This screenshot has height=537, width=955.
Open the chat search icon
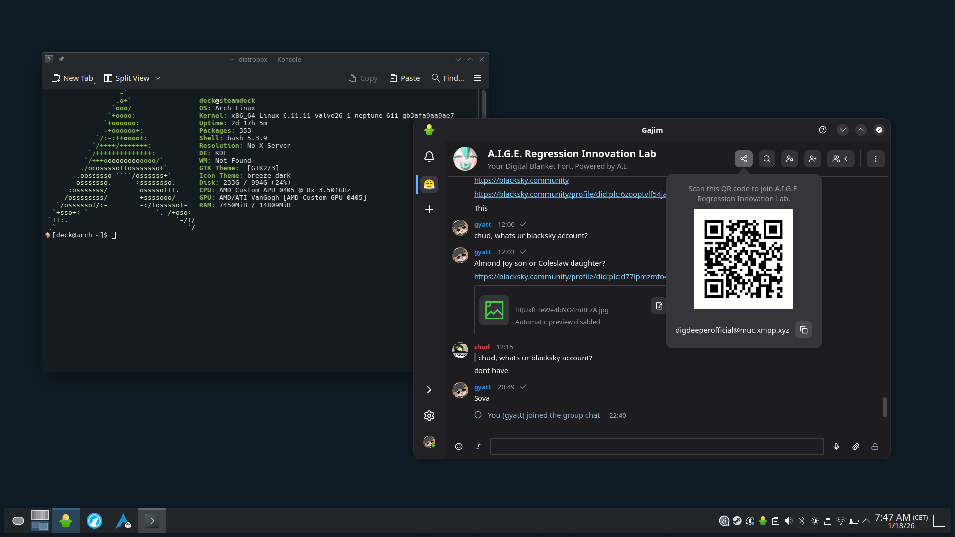point(766,159)
